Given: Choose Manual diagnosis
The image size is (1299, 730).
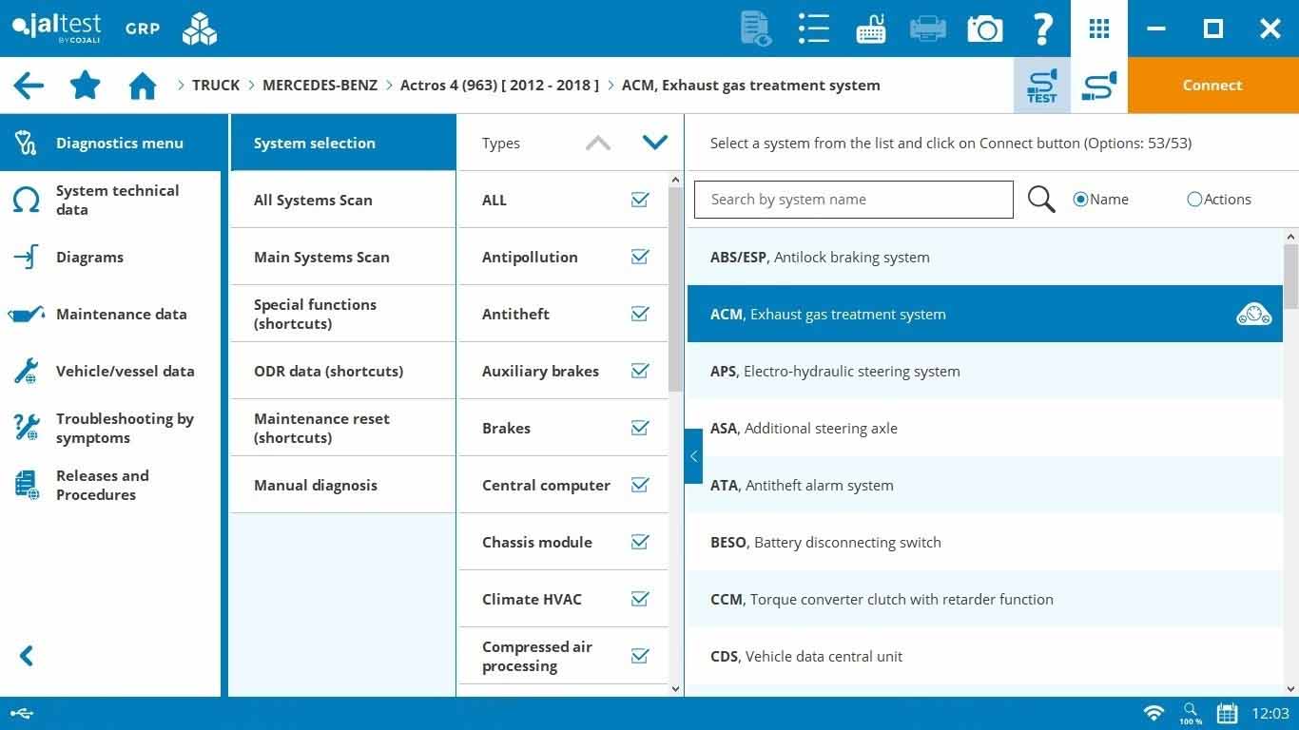Looking at the screenshot, I should click(343, 485).
